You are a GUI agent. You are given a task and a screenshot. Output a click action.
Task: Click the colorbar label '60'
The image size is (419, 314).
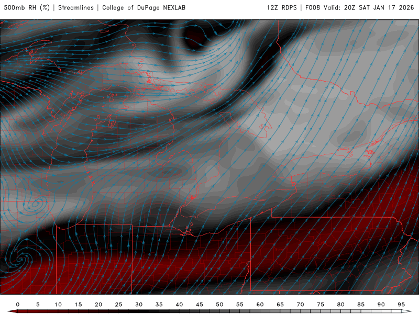(x=260, y=305)
